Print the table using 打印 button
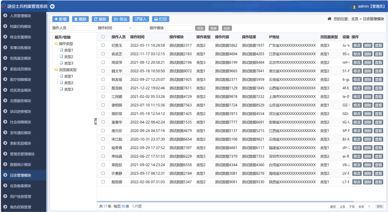Screen dimensions: 388x212 pyautogui.click(x=160, y=19)
